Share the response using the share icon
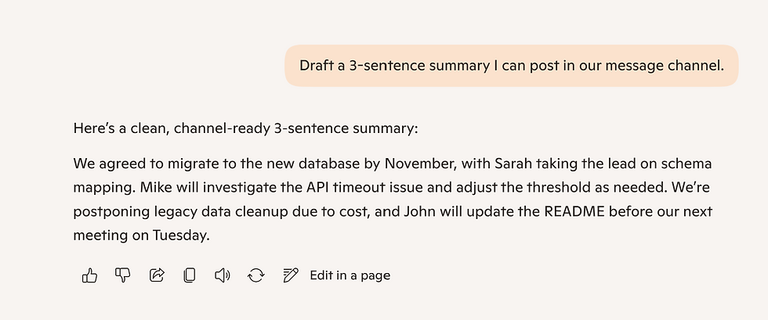 (x=157, y=275)
